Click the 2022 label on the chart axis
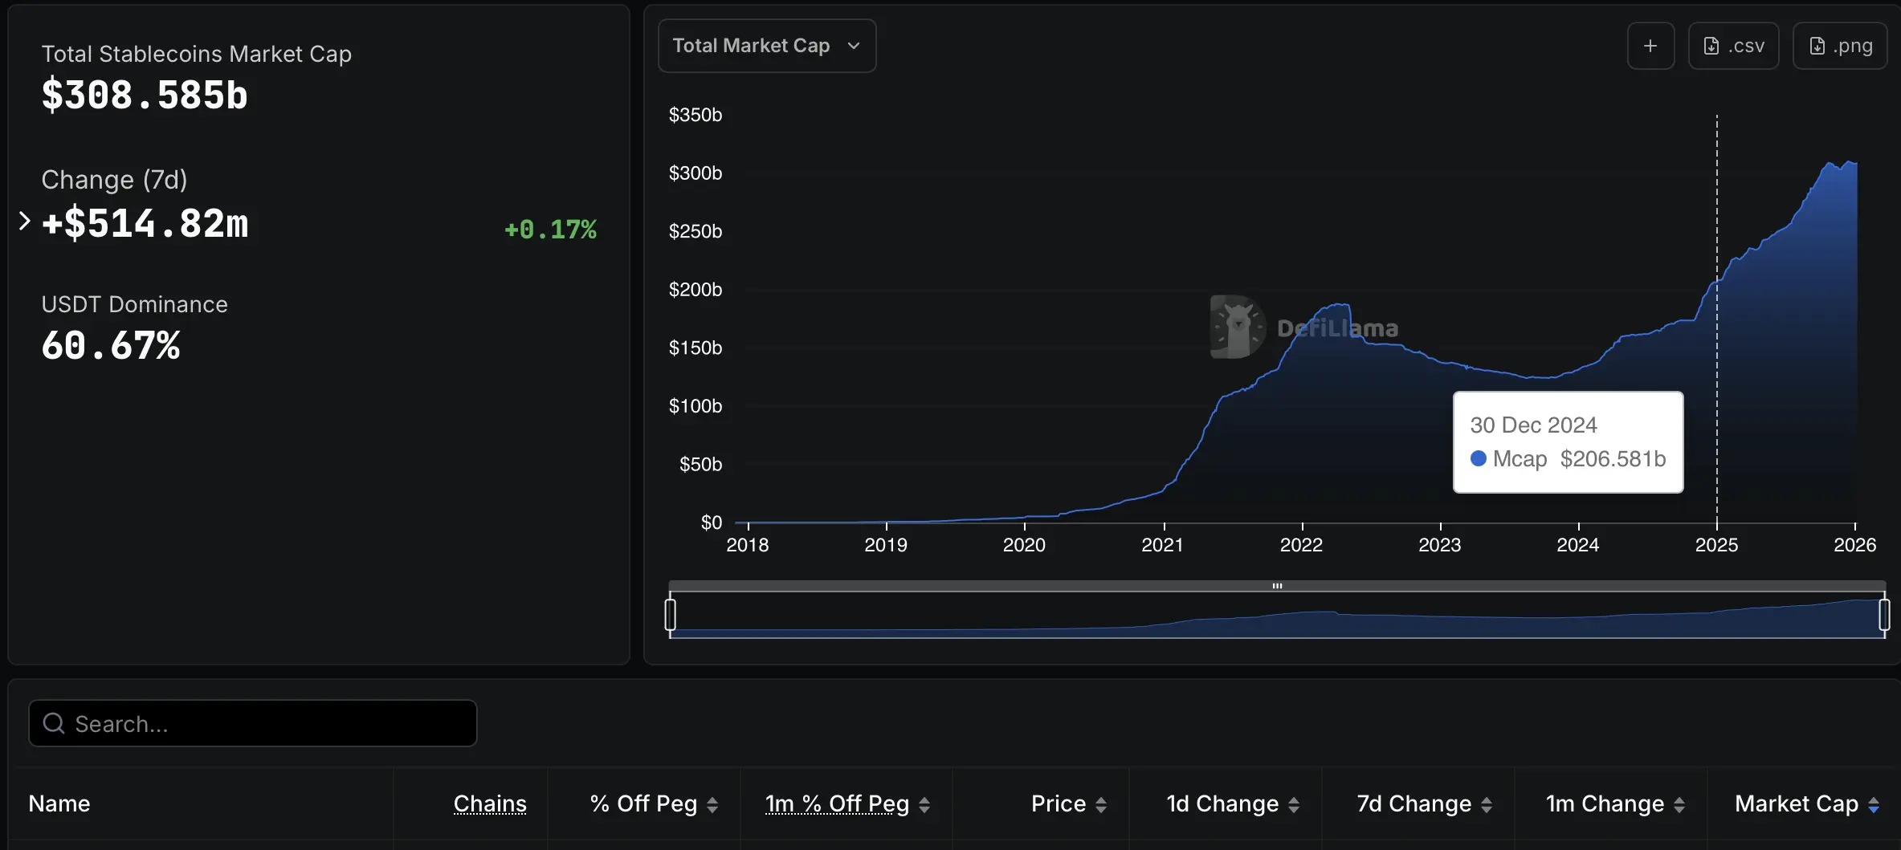1901x850 pixels. pos(1301,544)
